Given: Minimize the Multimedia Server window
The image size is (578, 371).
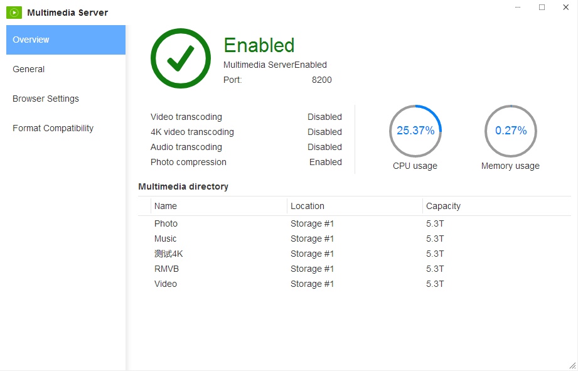Looking at the screenshot, I should point(518,8).
